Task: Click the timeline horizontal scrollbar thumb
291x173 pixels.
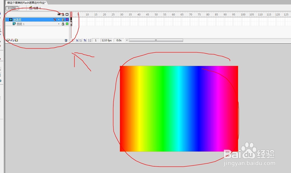Action: click(156, 40)
